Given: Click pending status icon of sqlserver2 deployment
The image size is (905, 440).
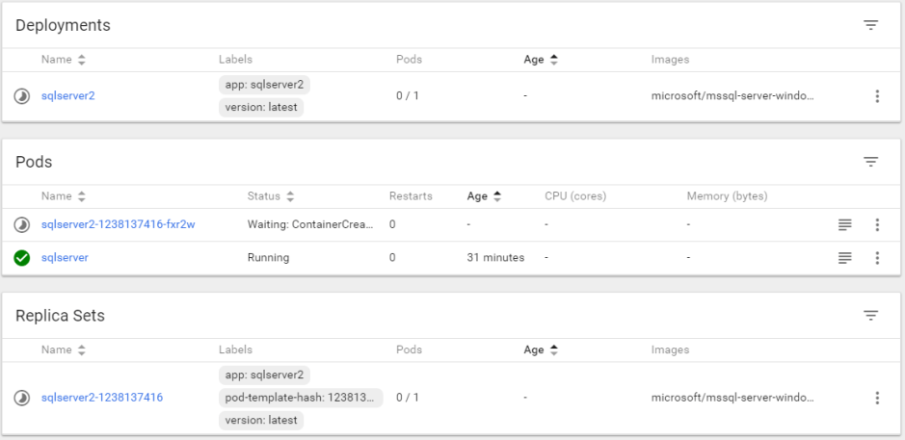Looking at the screenshot, I should coord(22,96).
